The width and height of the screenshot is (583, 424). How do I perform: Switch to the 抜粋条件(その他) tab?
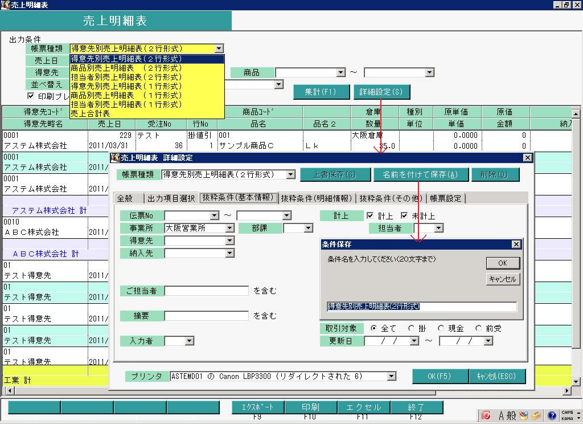(391, 198)
